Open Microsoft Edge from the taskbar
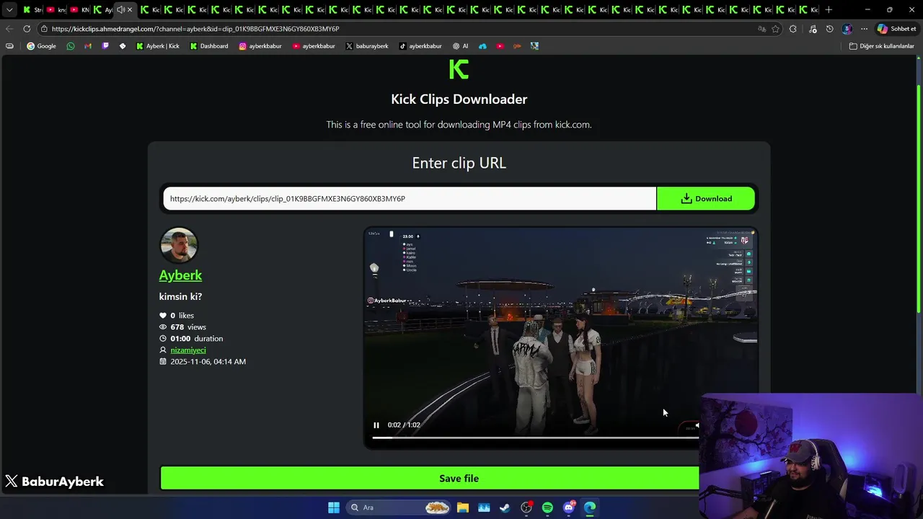The height and width of the screenshot is (519, 923). point(590,507)
